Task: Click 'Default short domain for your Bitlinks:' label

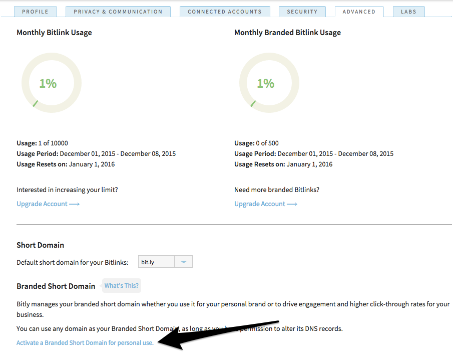Action: point(72,262)
